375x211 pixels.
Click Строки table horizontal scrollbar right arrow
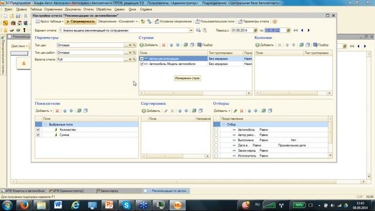point(249,93)
